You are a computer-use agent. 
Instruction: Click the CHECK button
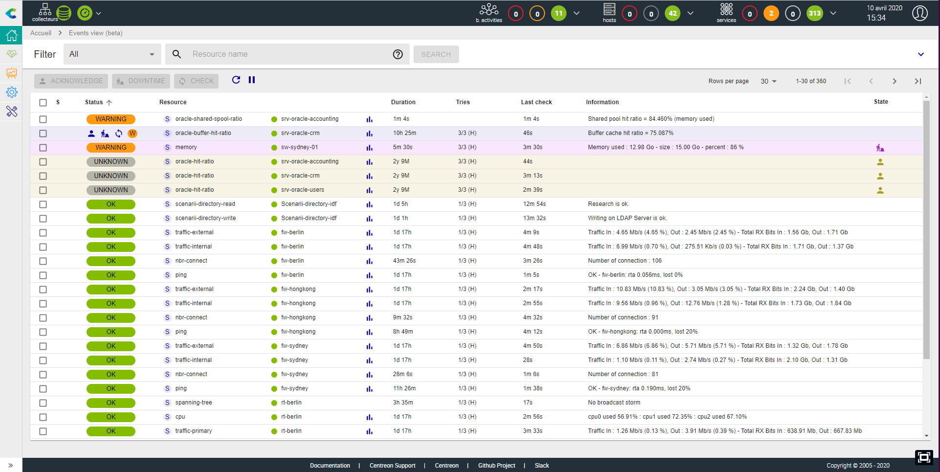point(197,81)
